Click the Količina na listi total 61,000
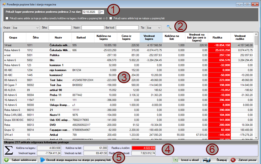The width and height of the screenshot is (261, 164). [95, 148]
